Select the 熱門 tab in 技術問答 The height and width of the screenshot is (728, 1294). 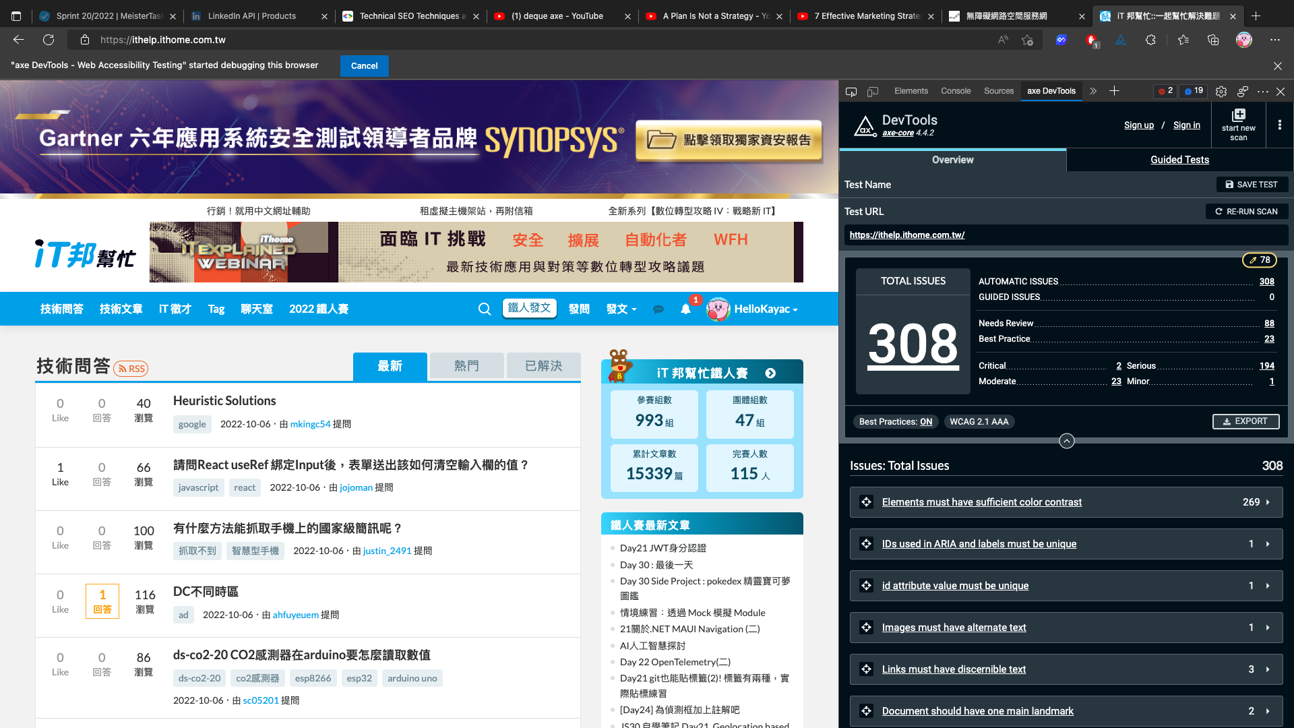[x=466, y=365]
